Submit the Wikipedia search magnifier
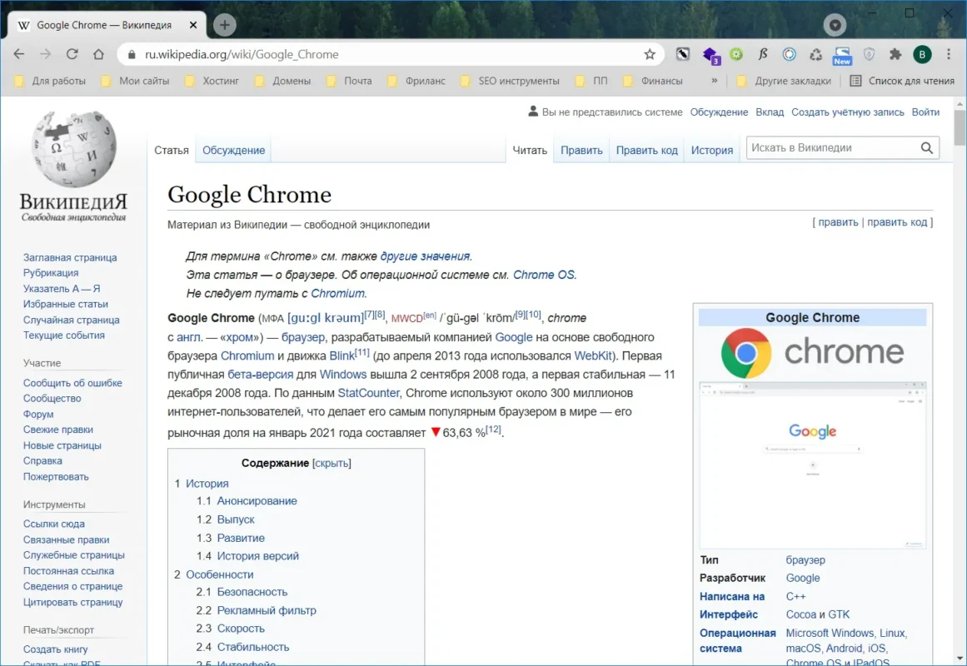The width and height of the screenshot is (967, 666). pyautogui.click(x=926, y=148)
